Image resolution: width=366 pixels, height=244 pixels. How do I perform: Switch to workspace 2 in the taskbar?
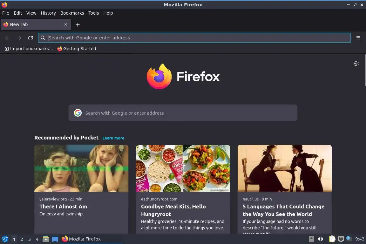(x=22, y=239)
